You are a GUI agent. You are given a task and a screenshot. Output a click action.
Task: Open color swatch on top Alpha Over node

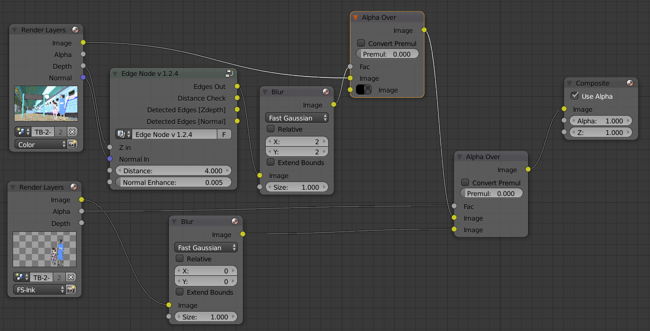pos(363,90)
